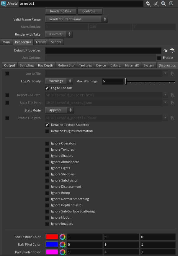Open color wheel for Bad Texture Color
The height and width of the screenshot is (256, 178).
tap(62, 237)
